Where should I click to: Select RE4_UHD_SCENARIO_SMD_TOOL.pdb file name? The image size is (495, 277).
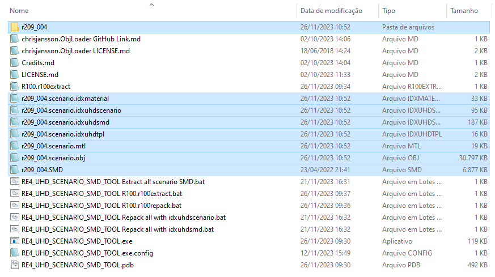point(78,265)
